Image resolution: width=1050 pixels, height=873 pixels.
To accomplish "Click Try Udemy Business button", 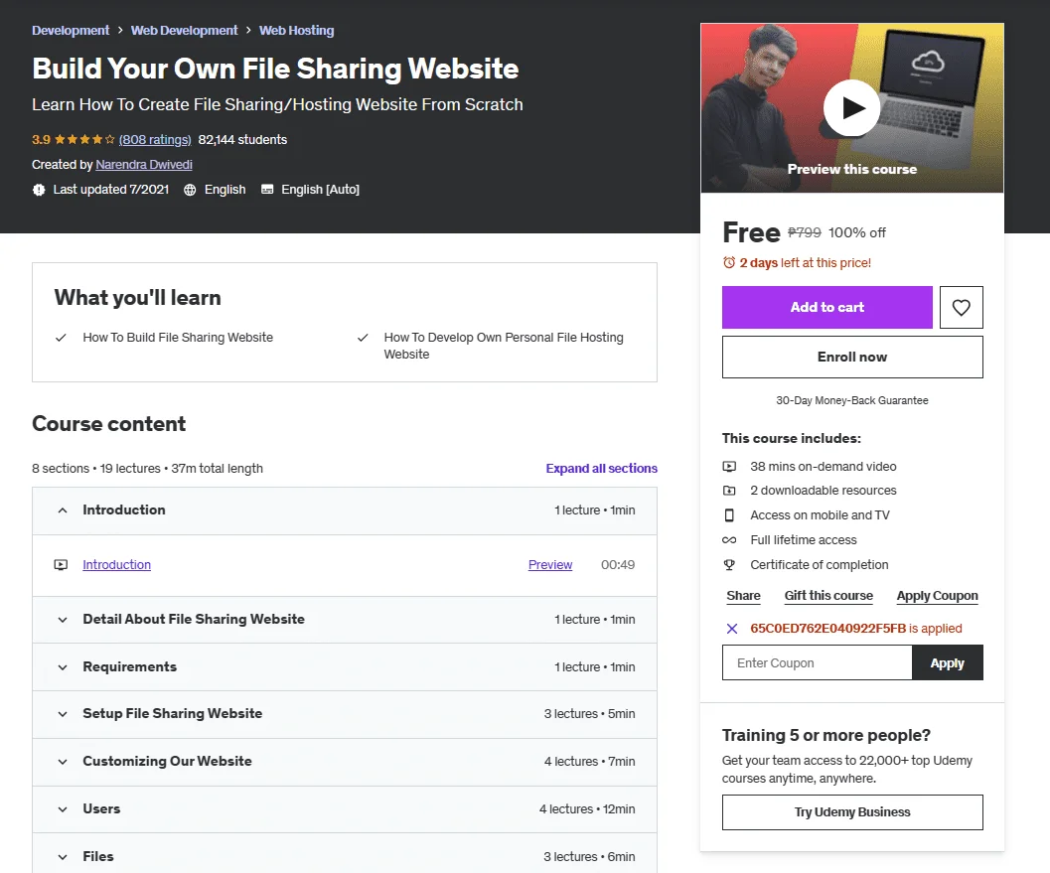I will (x=852, y=812).
